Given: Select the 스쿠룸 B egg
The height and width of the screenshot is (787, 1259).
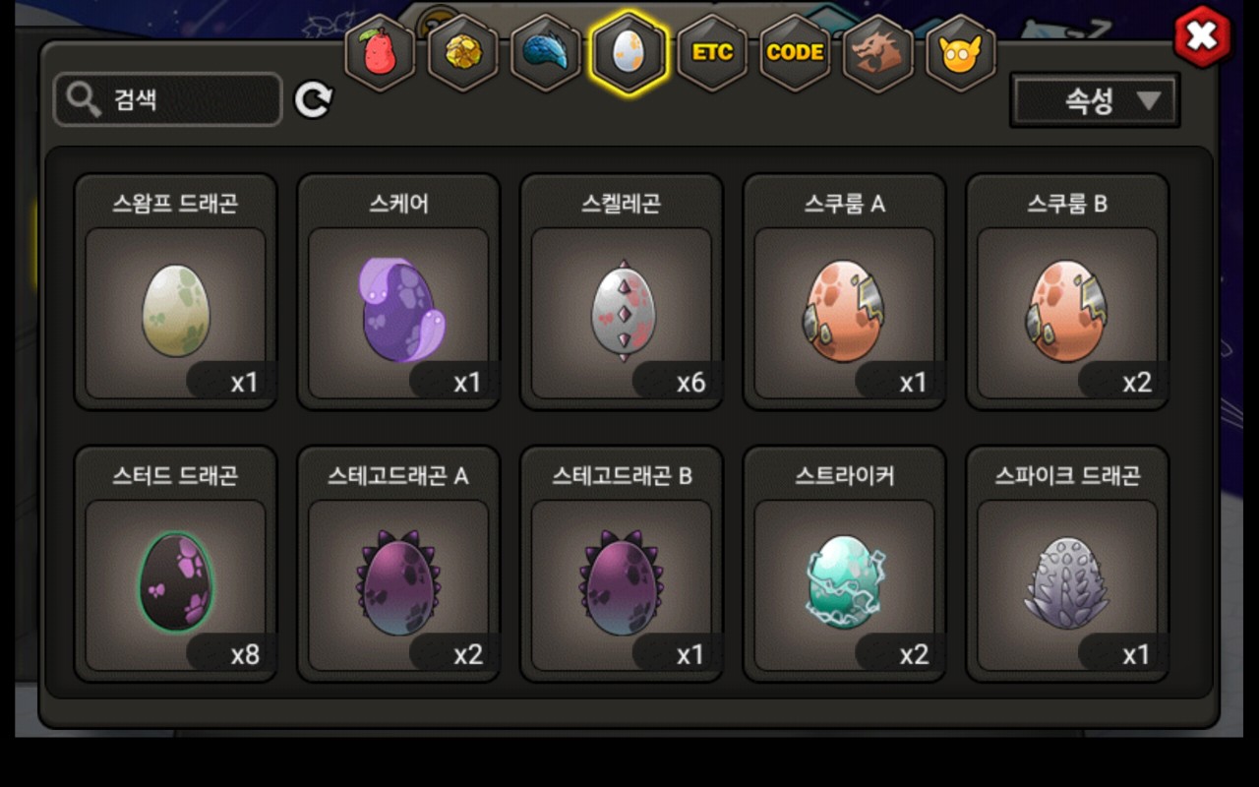Looking at the screenshot, I should click(1067, 291).
